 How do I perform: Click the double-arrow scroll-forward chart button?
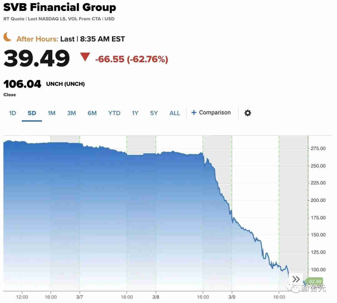click(296, 279)
